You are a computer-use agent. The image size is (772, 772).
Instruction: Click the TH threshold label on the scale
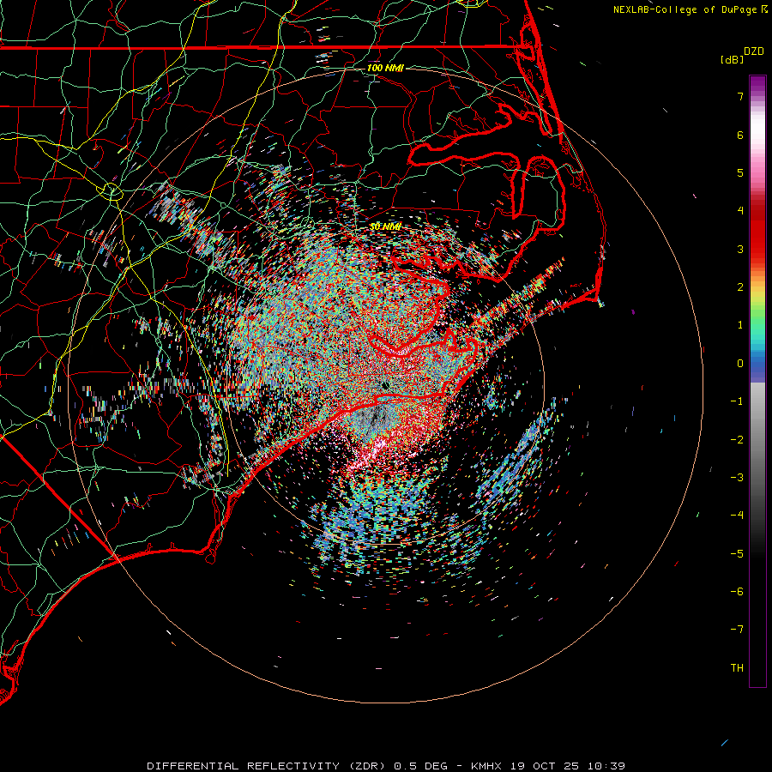tap(737, 668)
